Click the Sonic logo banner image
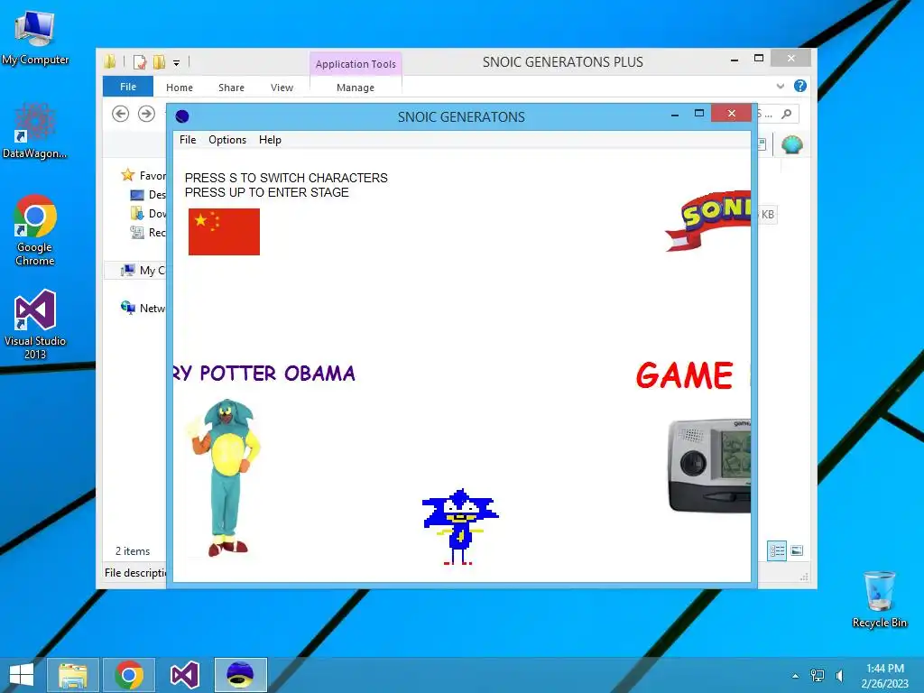924x693 pixels. [x=707, y=220]
